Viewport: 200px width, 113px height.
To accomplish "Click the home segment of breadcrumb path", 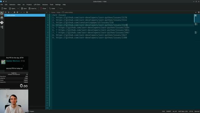I will click(53, 13).
